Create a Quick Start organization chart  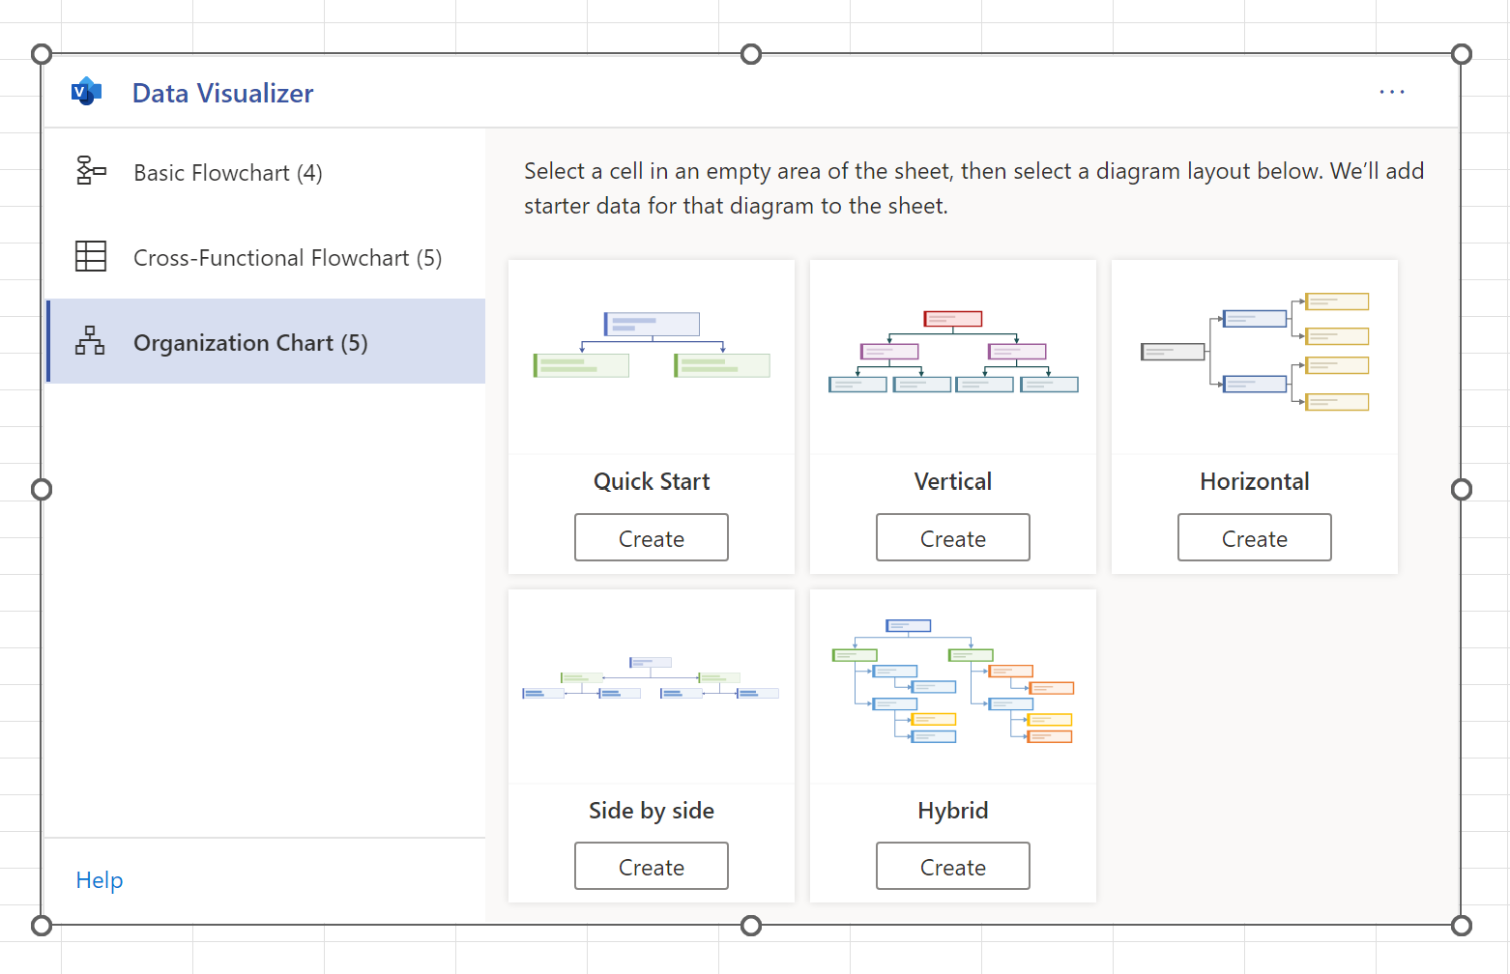pyautogui.click(x=651, y=537)
